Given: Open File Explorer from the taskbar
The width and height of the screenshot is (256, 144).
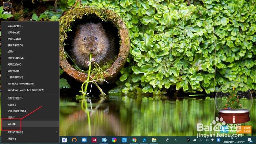Looking at the screenshot, I should click(x=154, y=140).
